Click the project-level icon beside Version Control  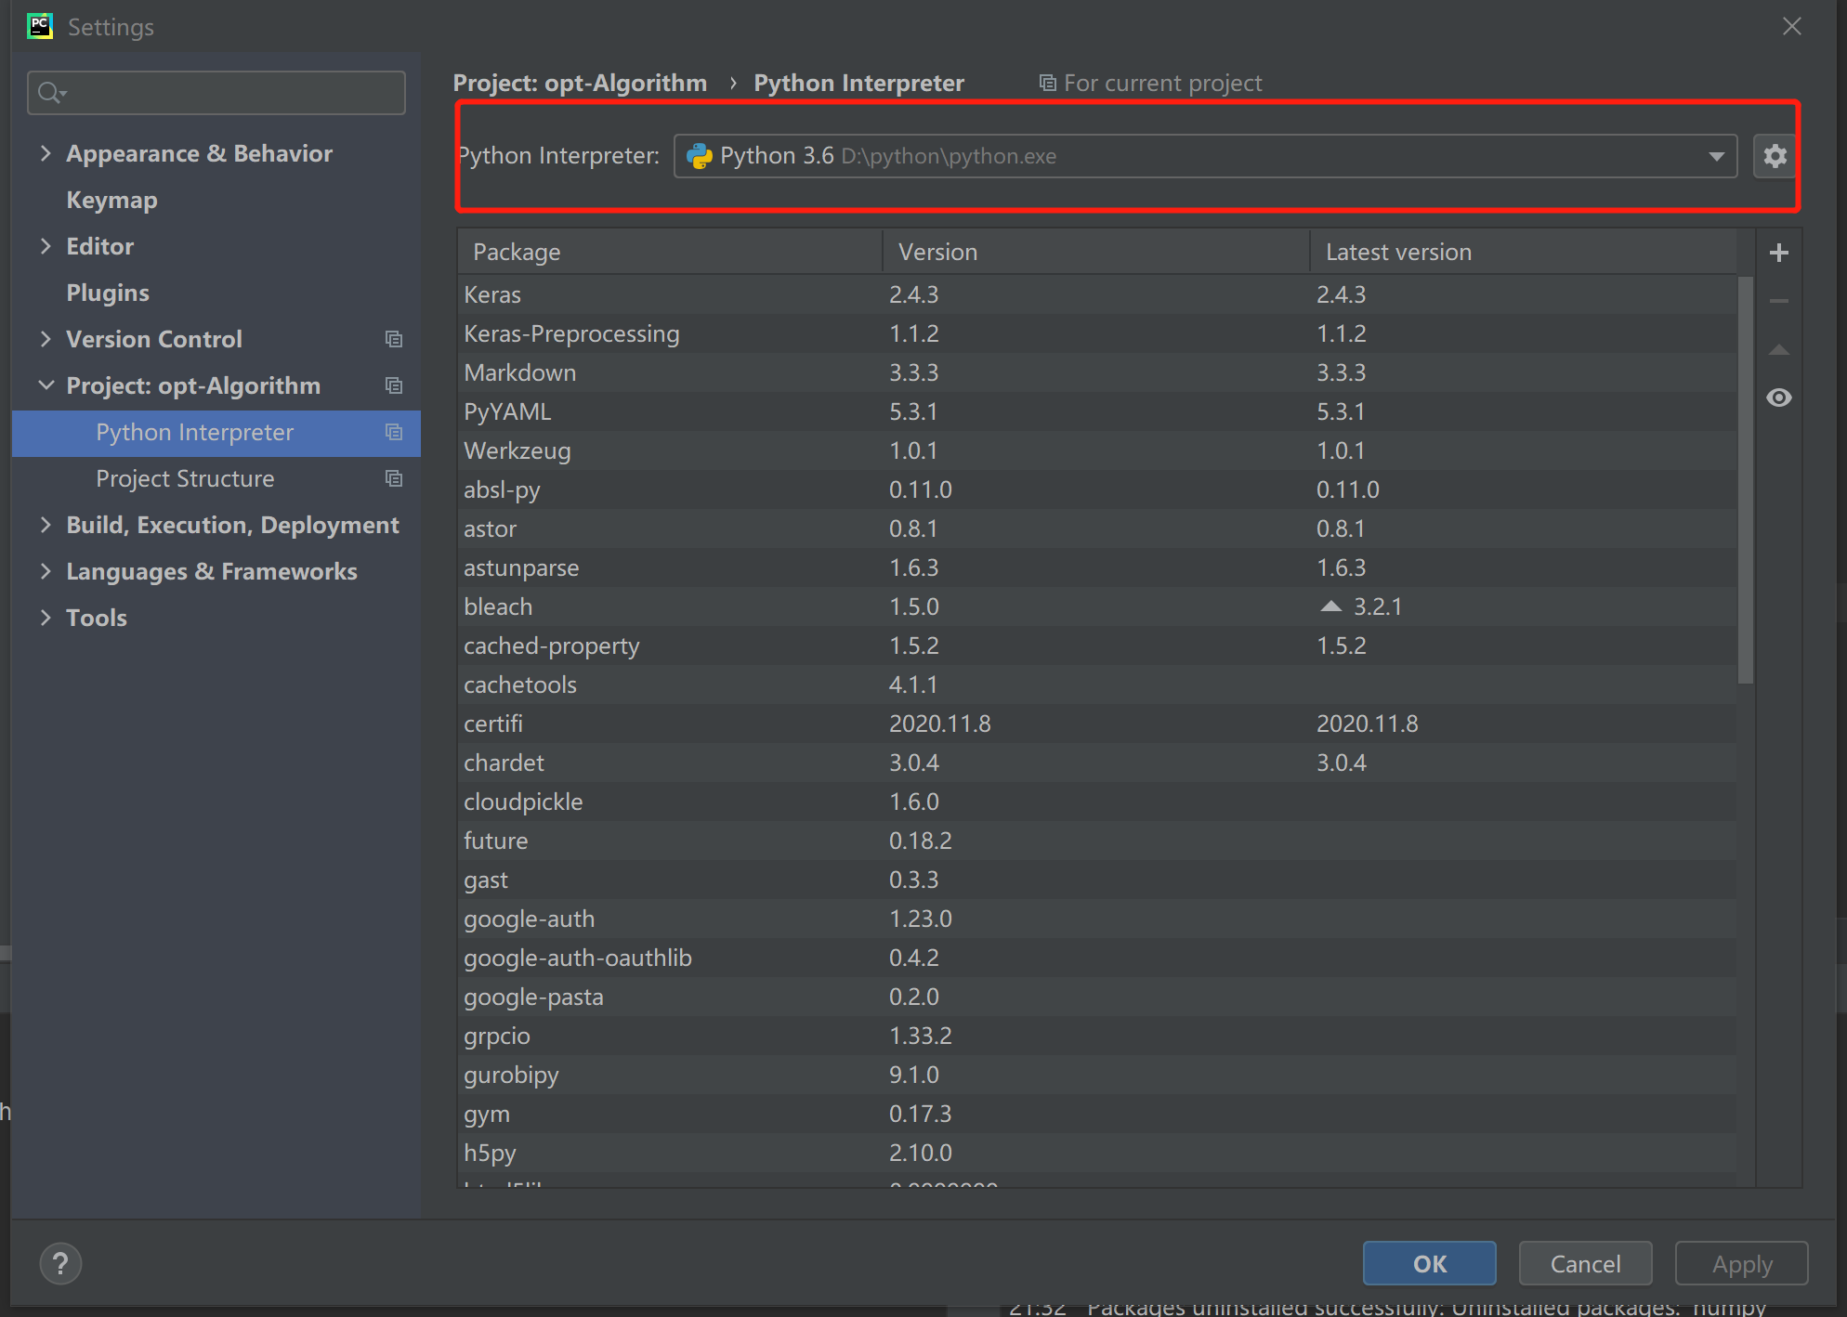394,339
